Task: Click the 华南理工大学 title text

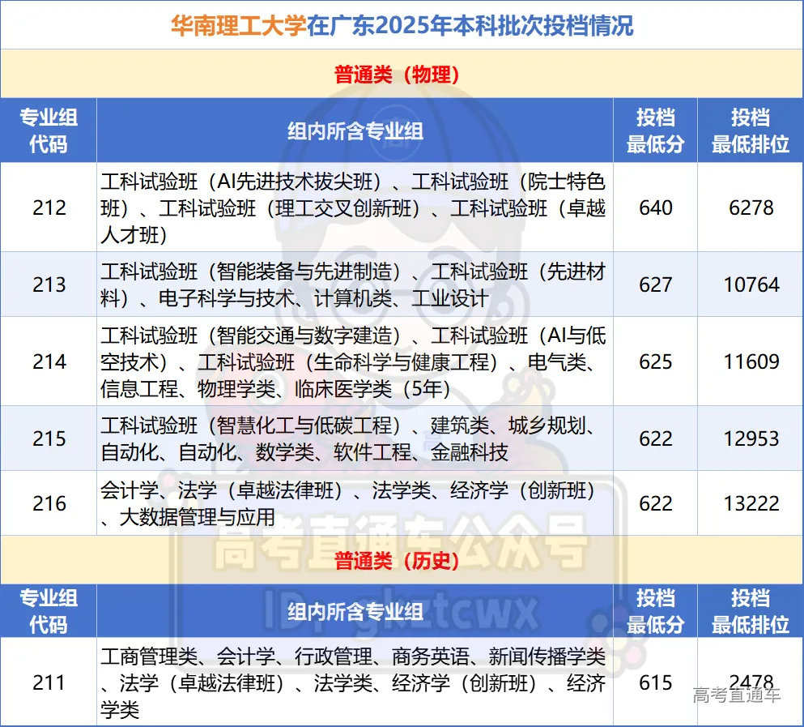Action: click(x=240, y=25)
